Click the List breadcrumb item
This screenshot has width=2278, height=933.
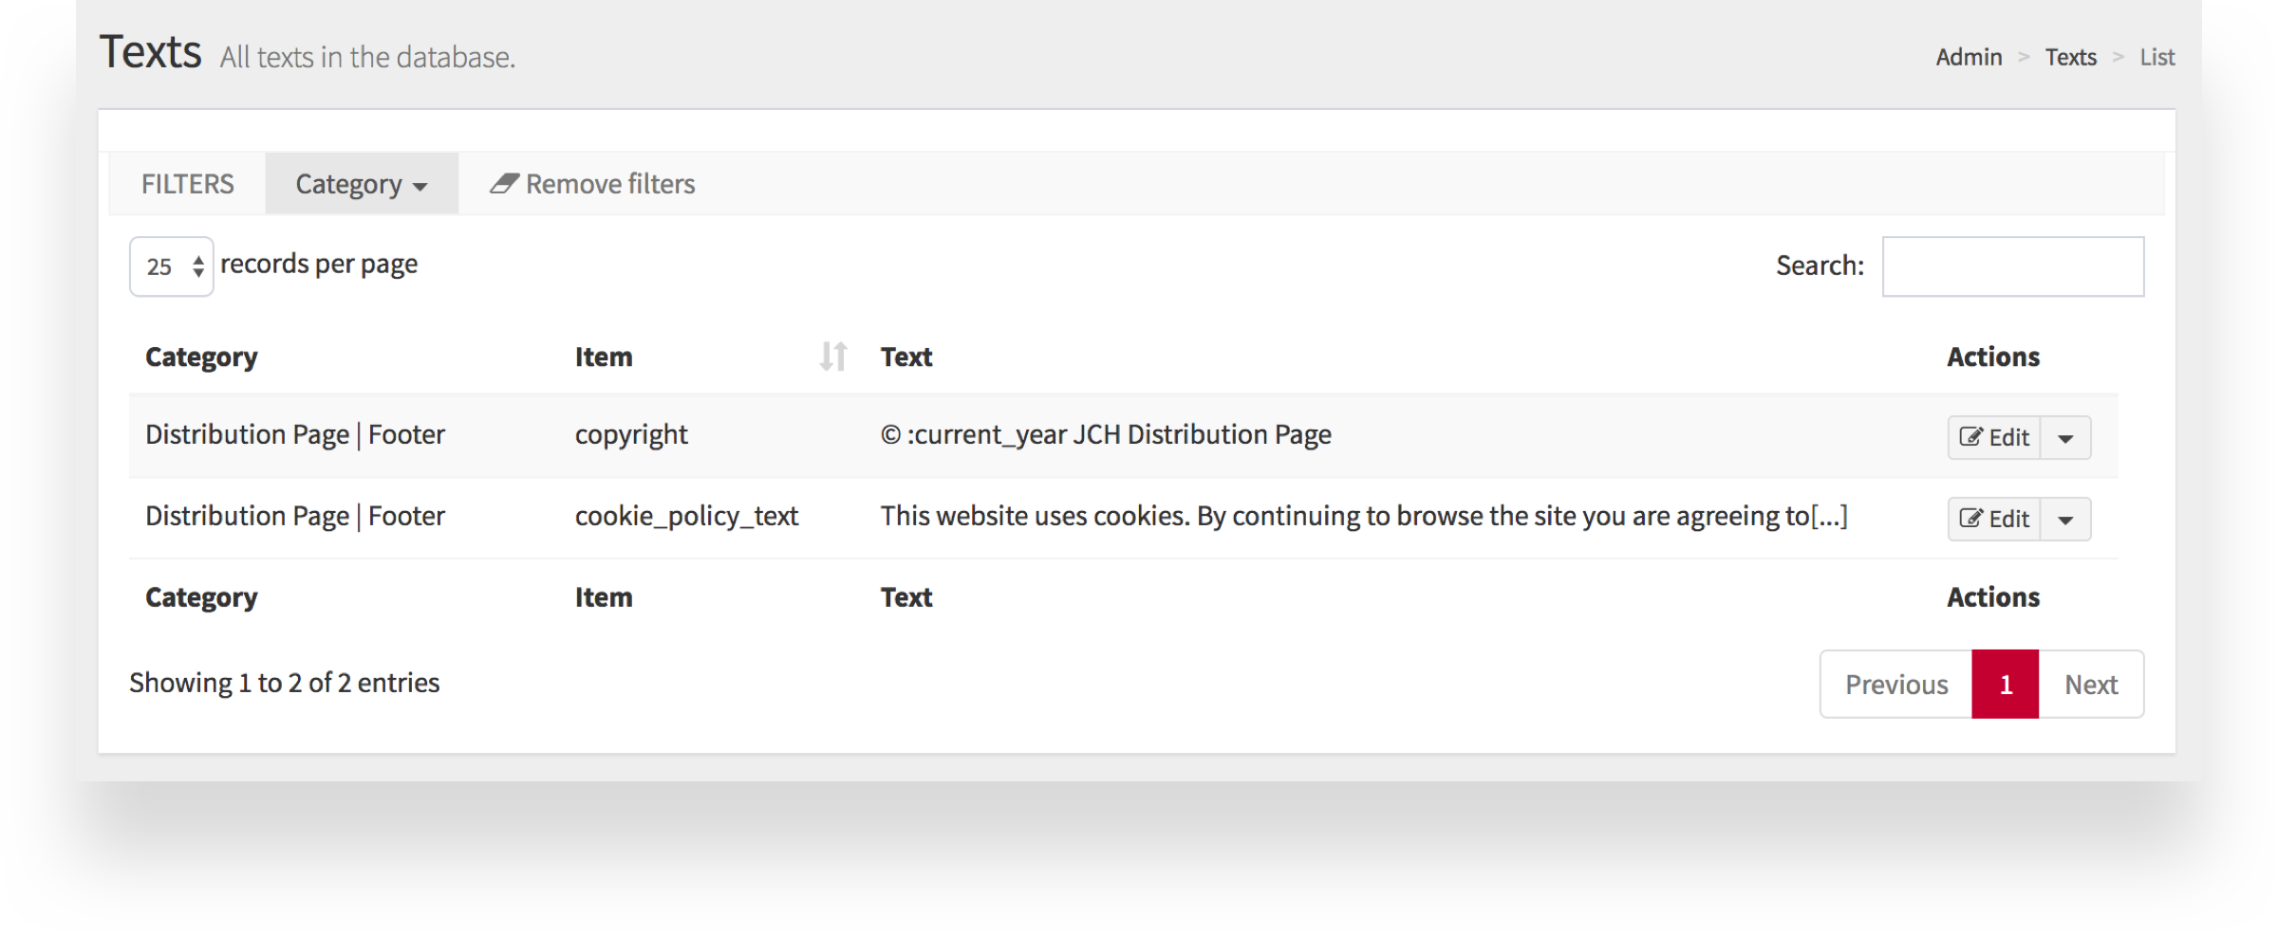point(2157,57)
